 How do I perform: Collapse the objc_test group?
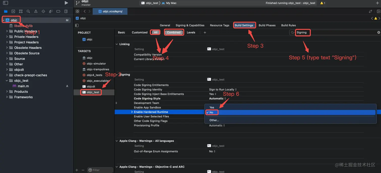(x=7, y=80)
